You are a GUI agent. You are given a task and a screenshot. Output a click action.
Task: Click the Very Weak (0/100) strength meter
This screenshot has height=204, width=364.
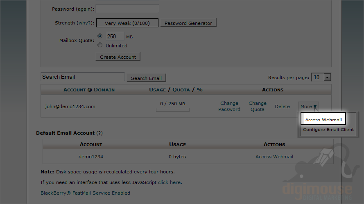127,23
